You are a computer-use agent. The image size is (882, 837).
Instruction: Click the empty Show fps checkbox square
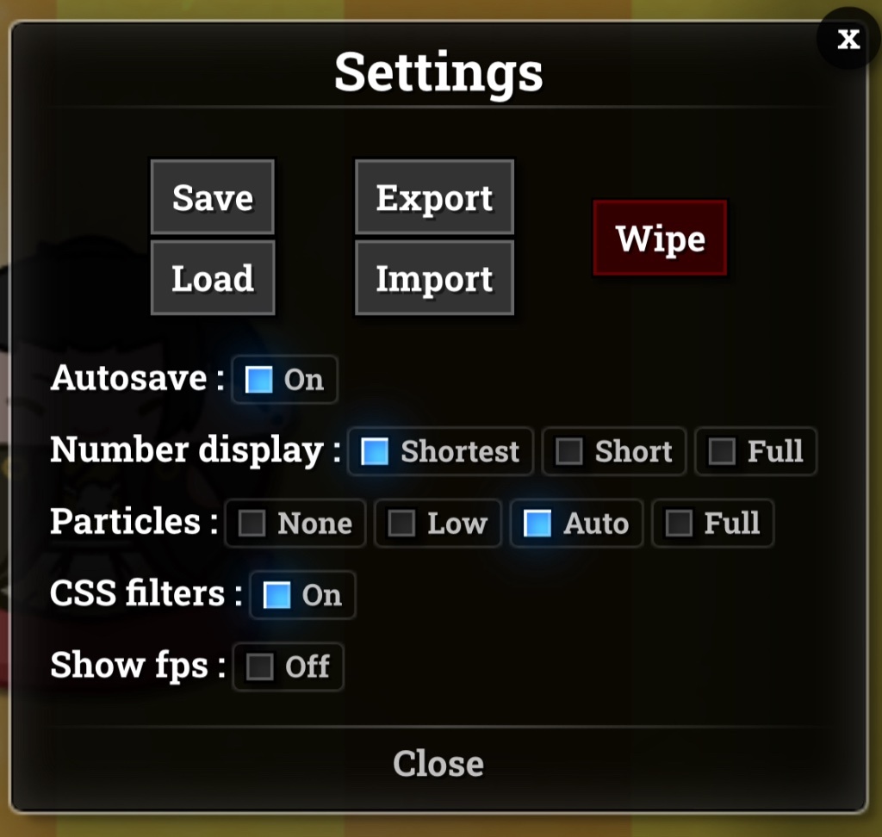point(260,667)
